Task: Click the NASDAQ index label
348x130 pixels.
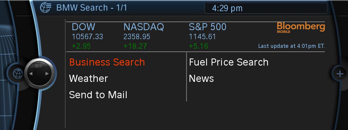Action: pos(144,27)
